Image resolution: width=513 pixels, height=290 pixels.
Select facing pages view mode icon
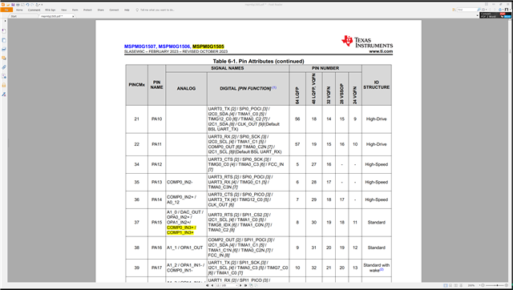tap(456, 285)
